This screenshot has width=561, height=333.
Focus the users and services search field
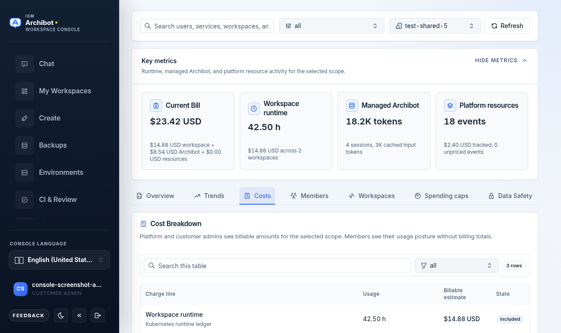207,26
